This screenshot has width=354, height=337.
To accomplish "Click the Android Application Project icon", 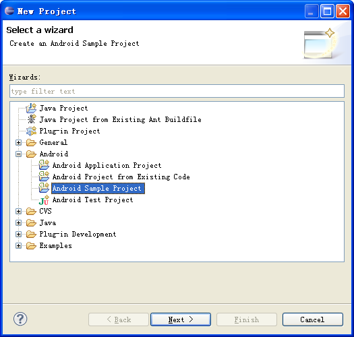I will [44, 165].
